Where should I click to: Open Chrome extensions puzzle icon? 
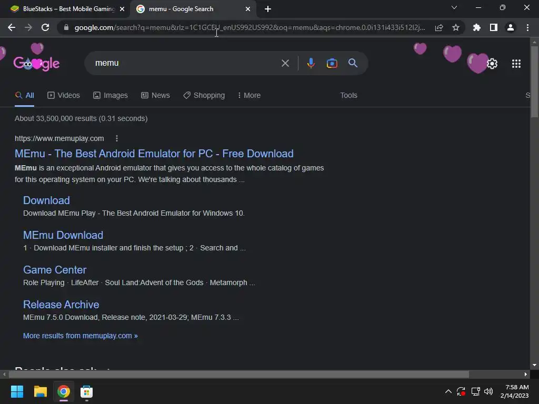pos(477,27)
